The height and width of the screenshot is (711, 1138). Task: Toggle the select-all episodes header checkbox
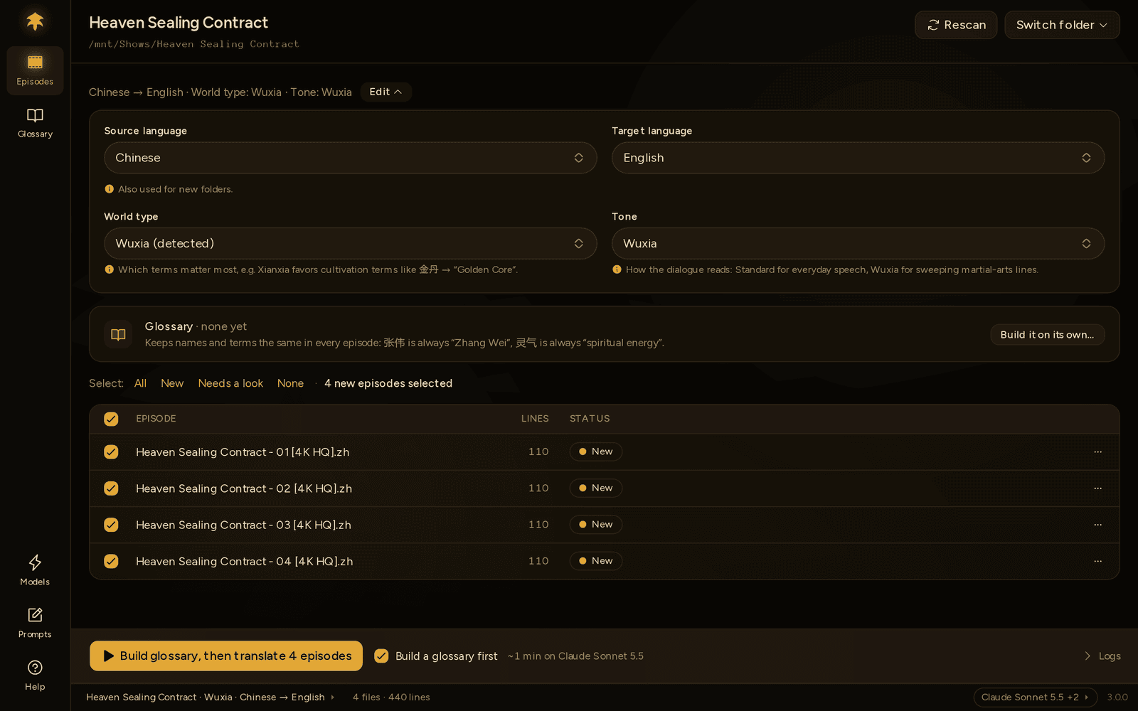111,419
